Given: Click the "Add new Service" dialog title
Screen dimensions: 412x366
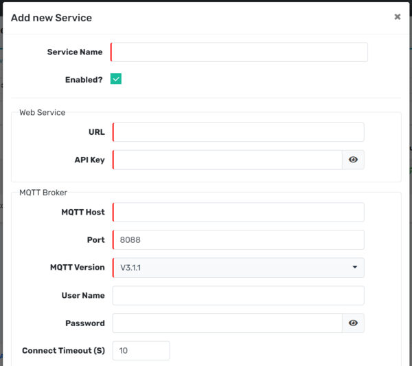Looking at the screenshot, I should click(51, 18).
